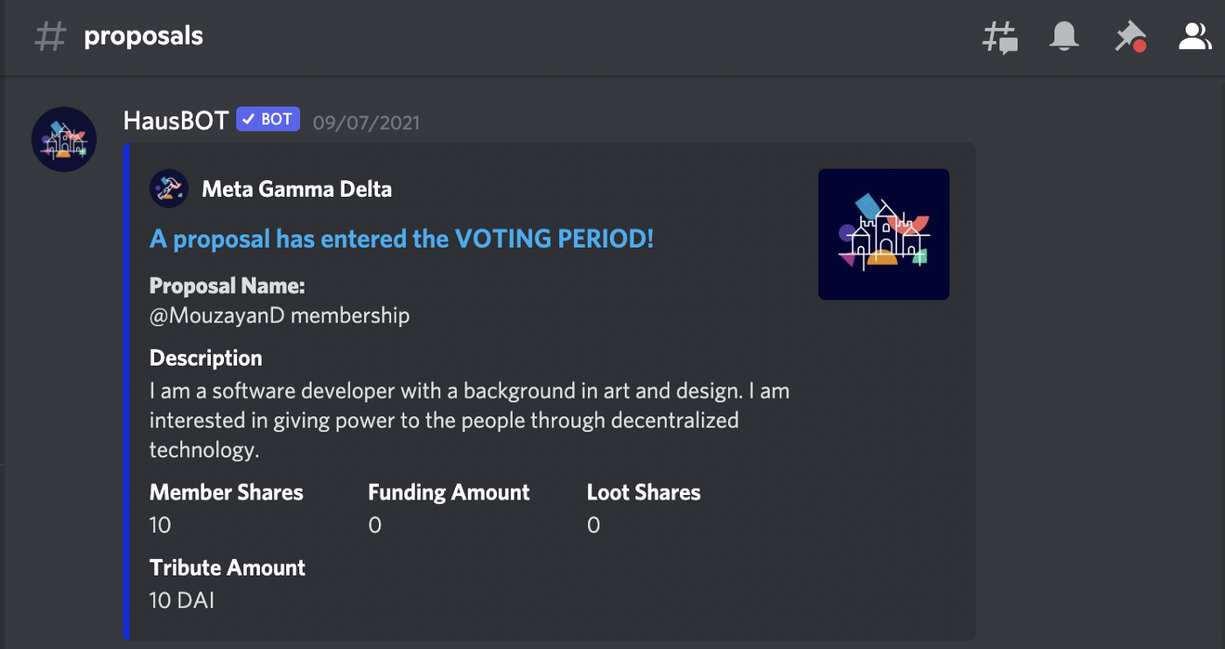
Task: Click the 09/07/2021 message timestamp
Action: click(367, 122)
